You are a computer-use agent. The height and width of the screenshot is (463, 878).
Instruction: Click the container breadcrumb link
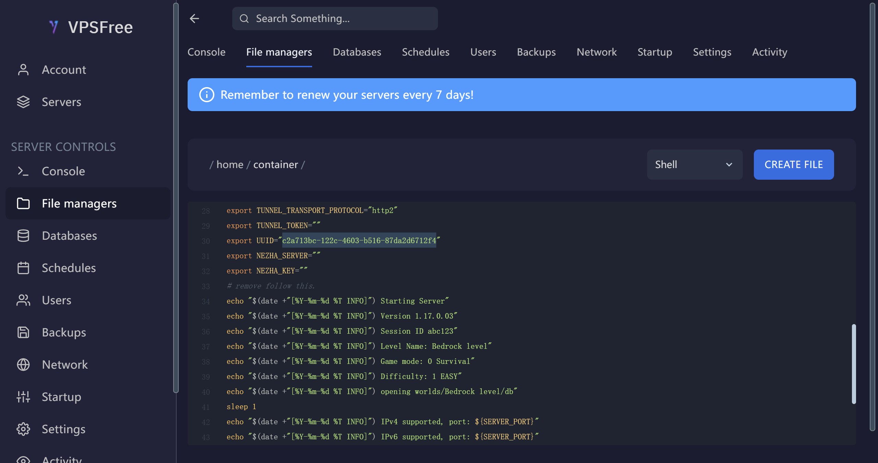tap(275, 165)
